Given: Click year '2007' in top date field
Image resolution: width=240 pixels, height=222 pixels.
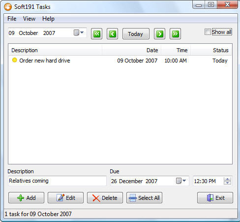Looking at the screenshot, I should [49, 33].
